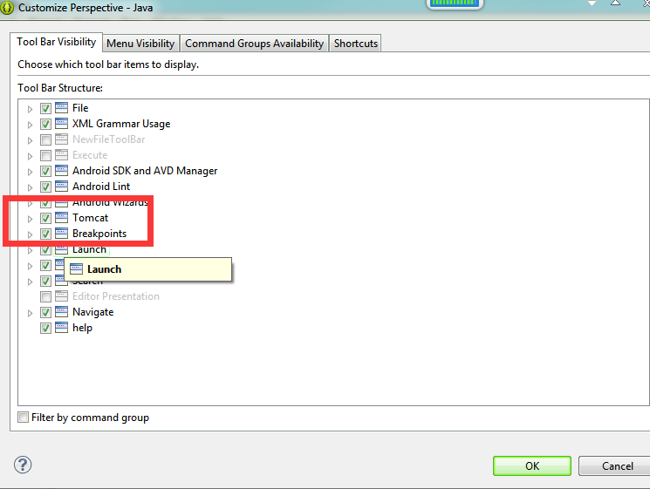The height and width of the screenshot is (489, 650).
Task: Click the Launch tooltip popup
Action: pos(148,269)
